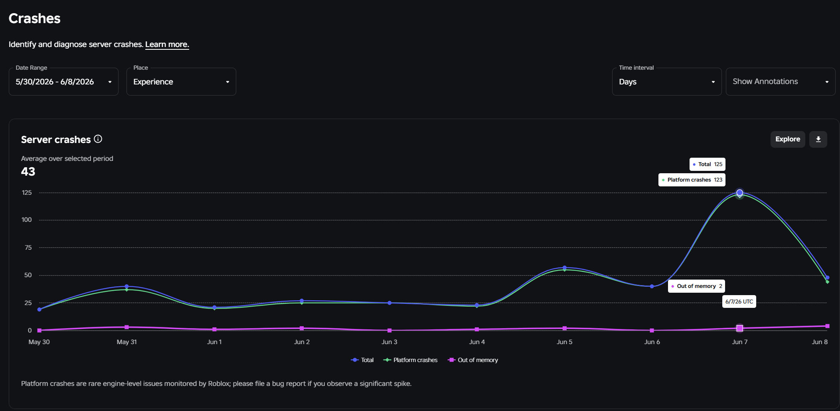
Task: Click Out of memory marker at May 31
Action: (x=126, y=327)
